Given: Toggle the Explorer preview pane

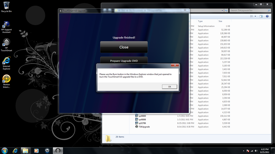Looking at the screenshot, I should 261,16.
